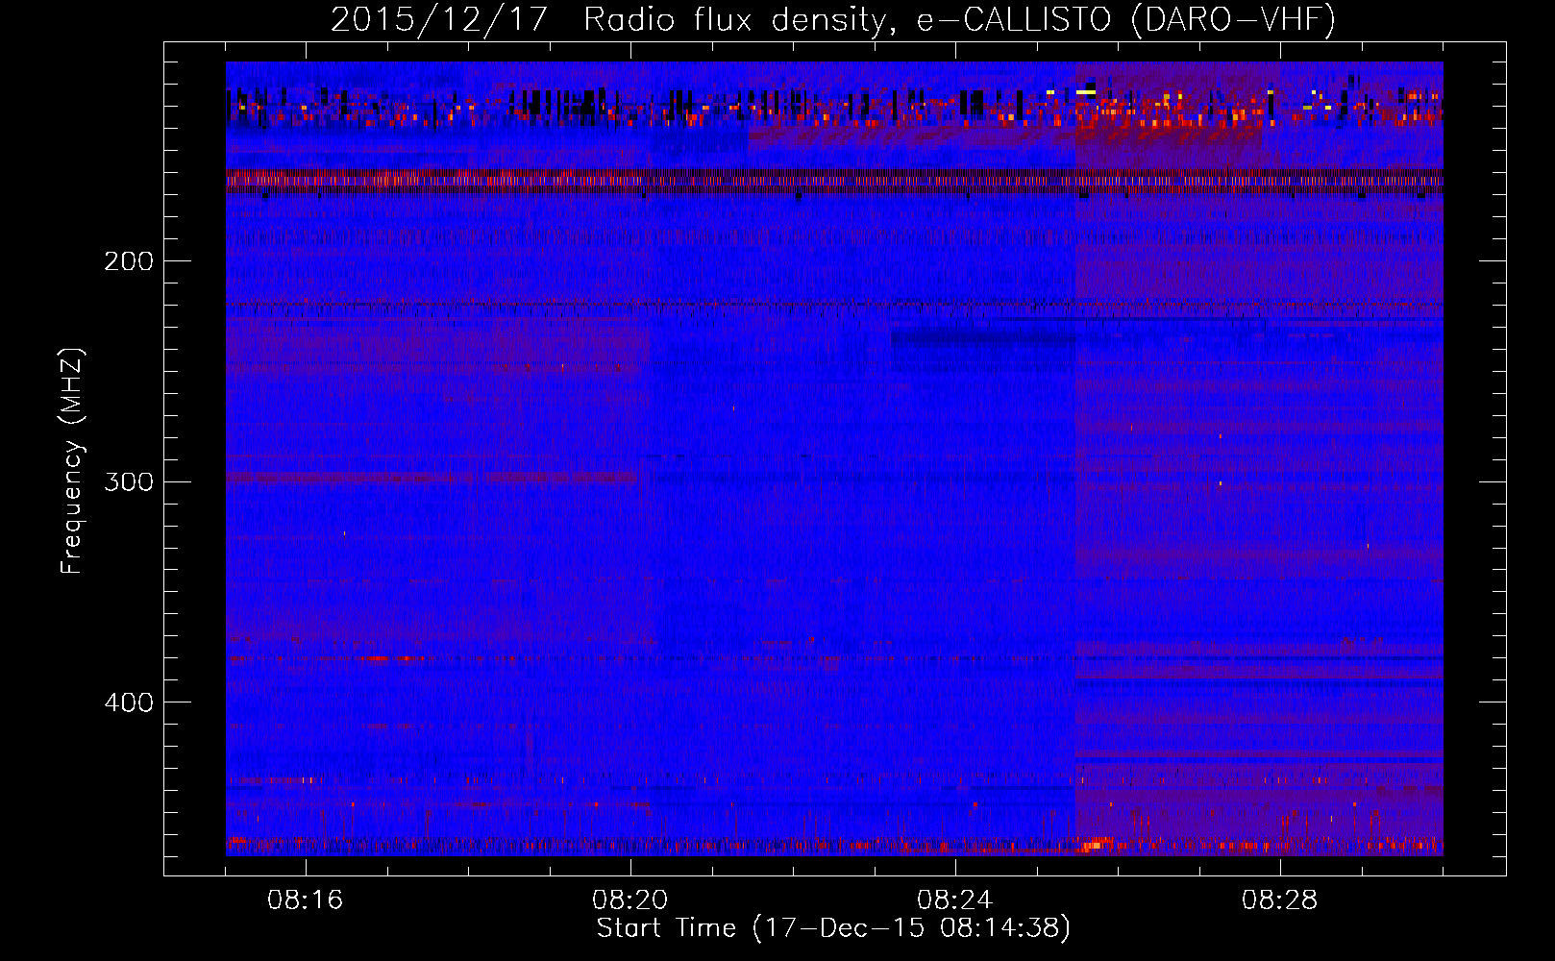Click the 'Start Time (17-Dec-15 08:14:38)' label

click(833, 928)
